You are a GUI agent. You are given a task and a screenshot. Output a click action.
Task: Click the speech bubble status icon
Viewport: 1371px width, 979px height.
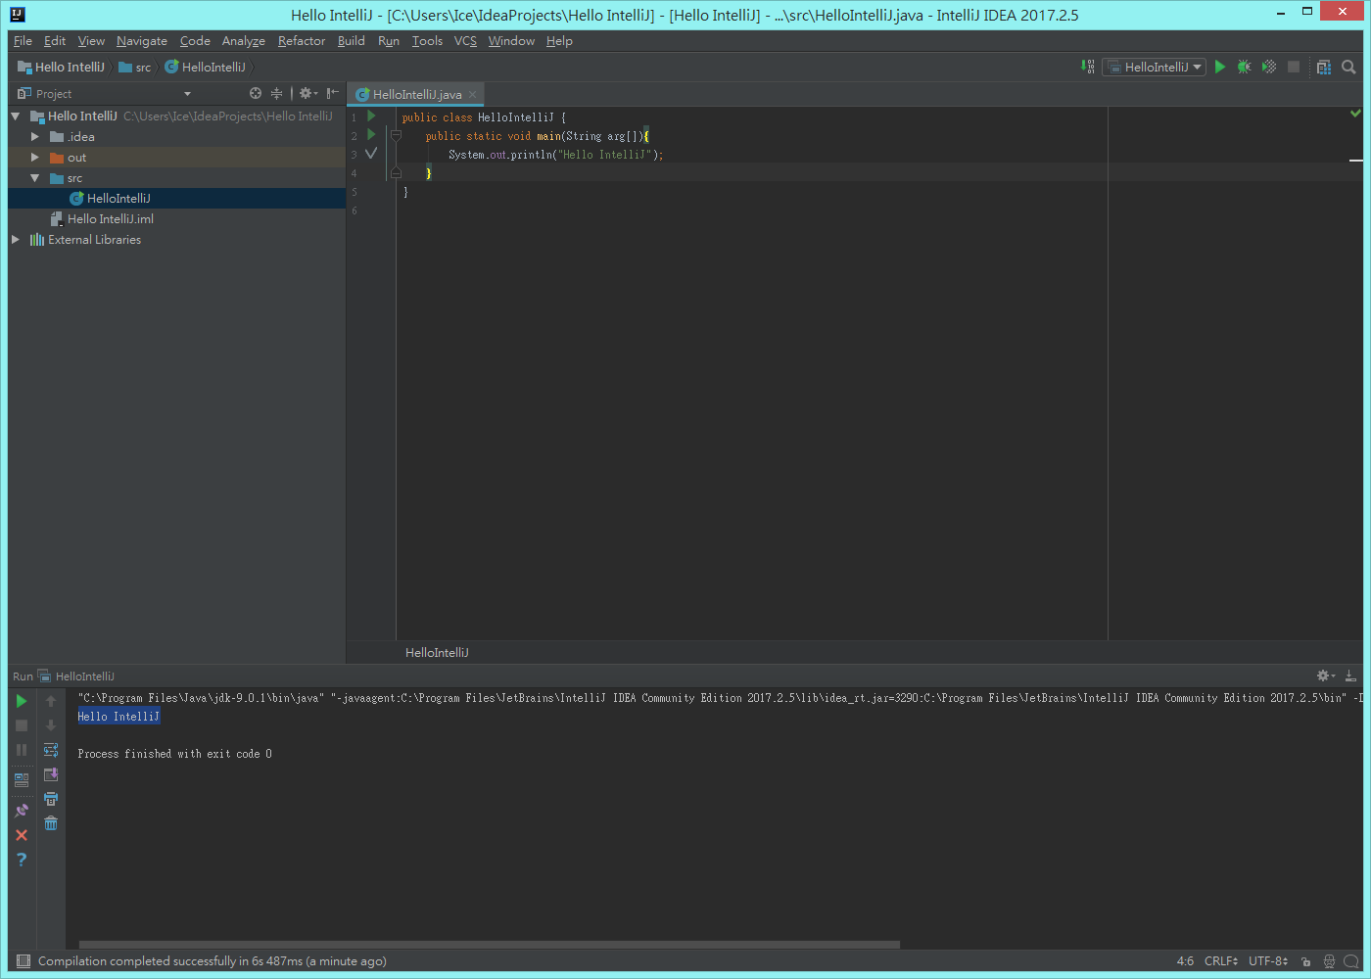coord(1351,961)
